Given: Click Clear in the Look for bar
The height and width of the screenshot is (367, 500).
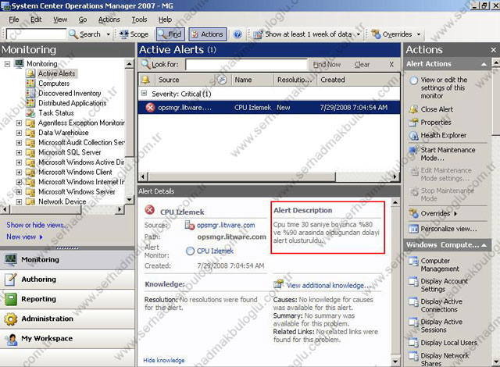Looking at the screenshot, I should pos(362,64).
